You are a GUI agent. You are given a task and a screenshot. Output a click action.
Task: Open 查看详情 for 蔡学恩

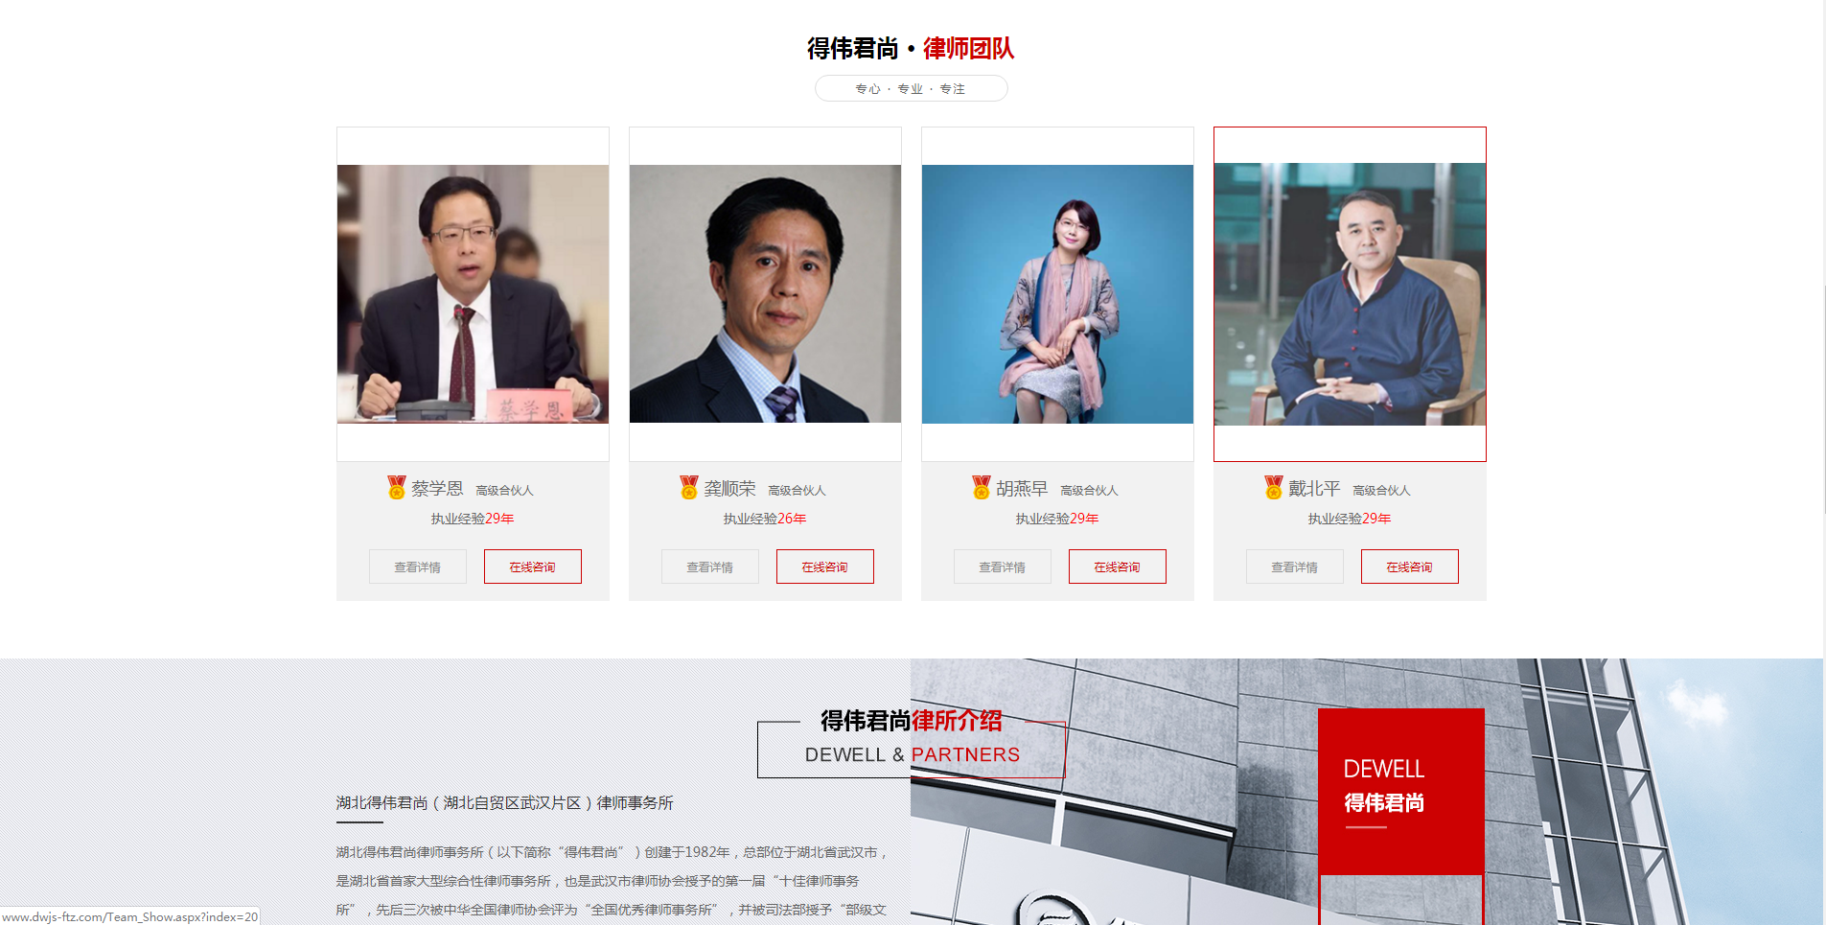pyautogui.click(x=418, y=567)
